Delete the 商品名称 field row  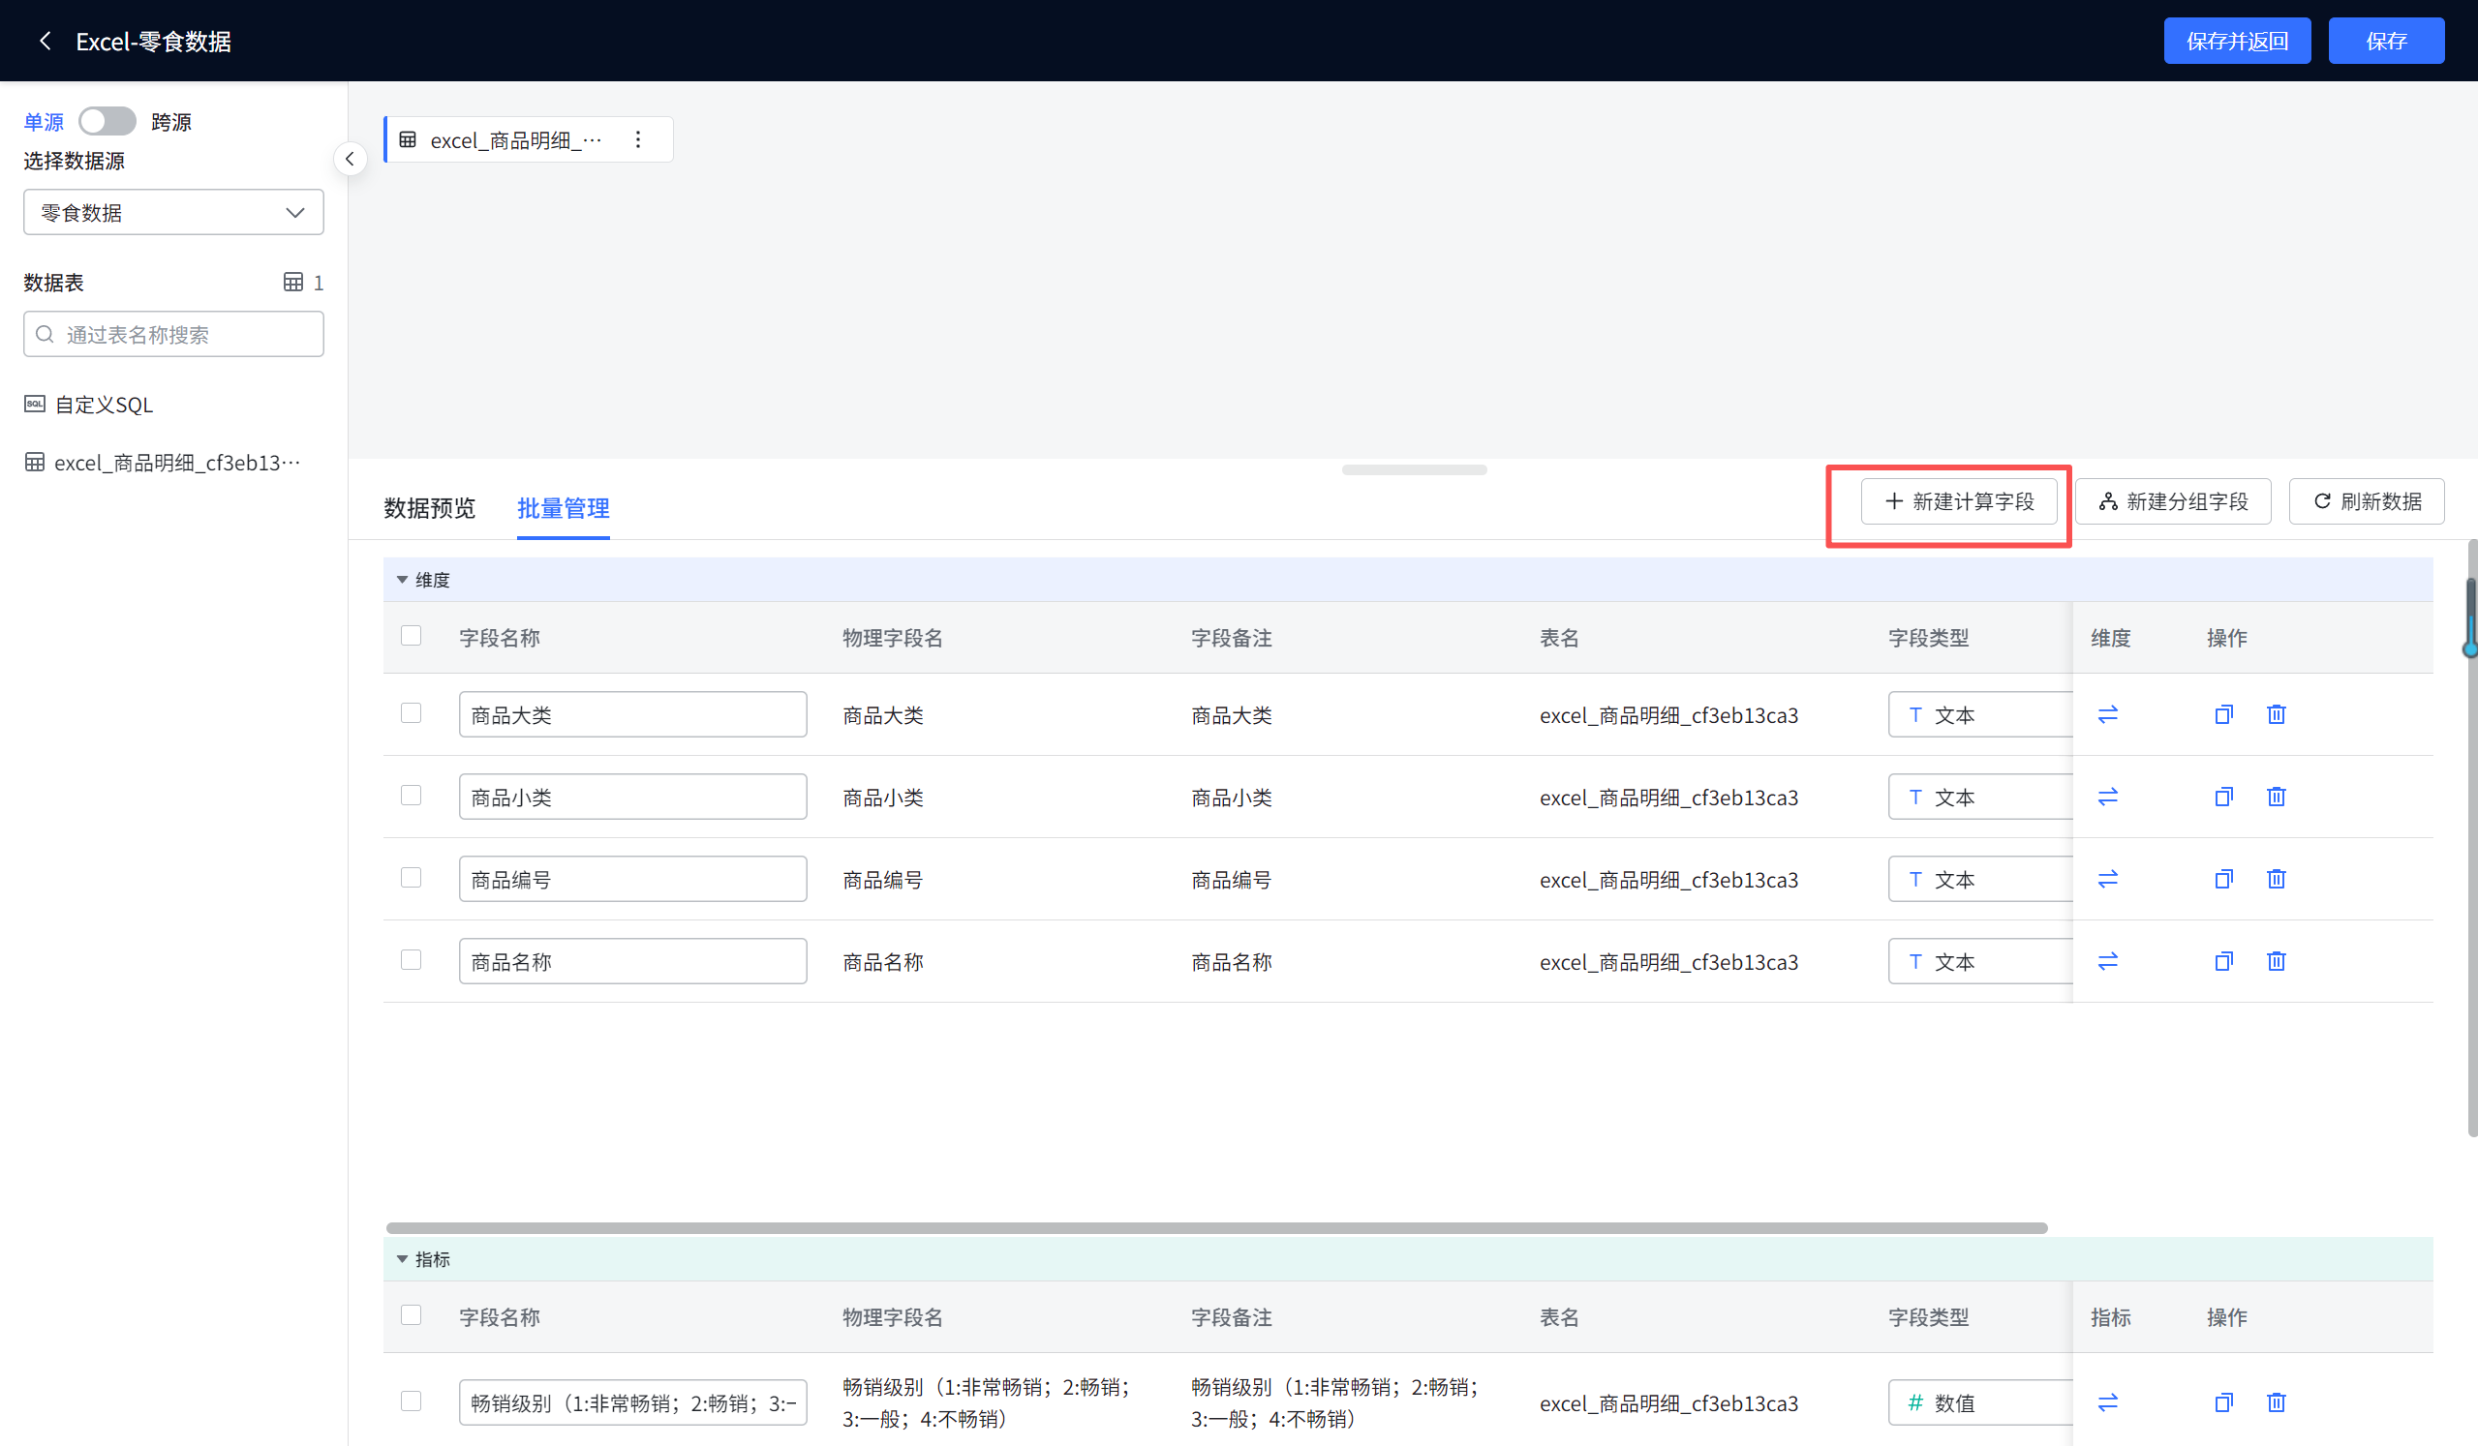point(2276,961)
